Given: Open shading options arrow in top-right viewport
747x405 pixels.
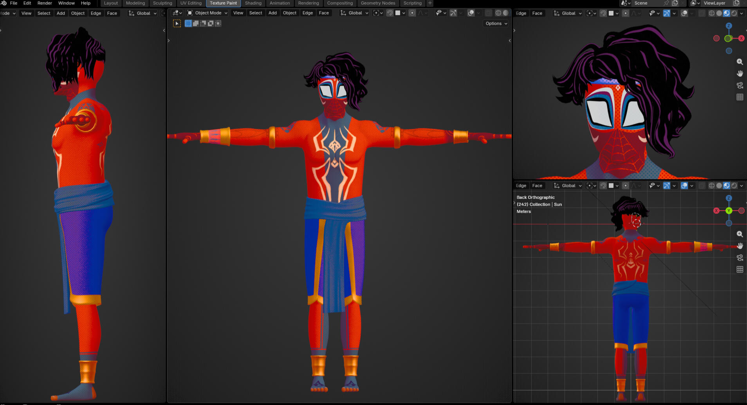Looking at the screenshot, I should (742, 13).
